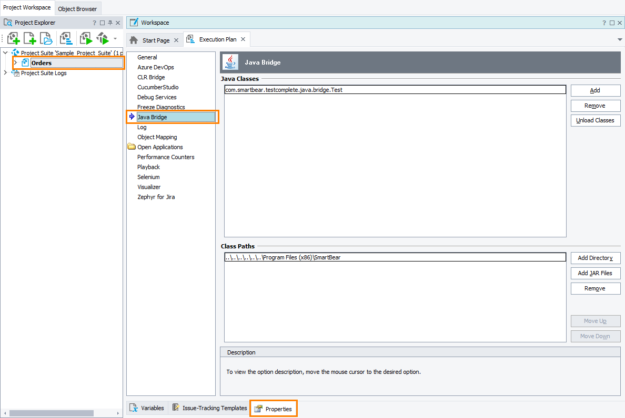Open an existing project via the toolbar icon

[x=46, y=38]
